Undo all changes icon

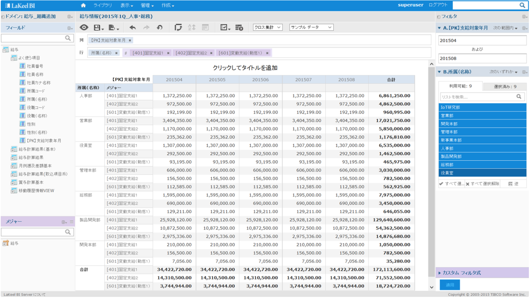pyautogui.click(x=160, y=27)
